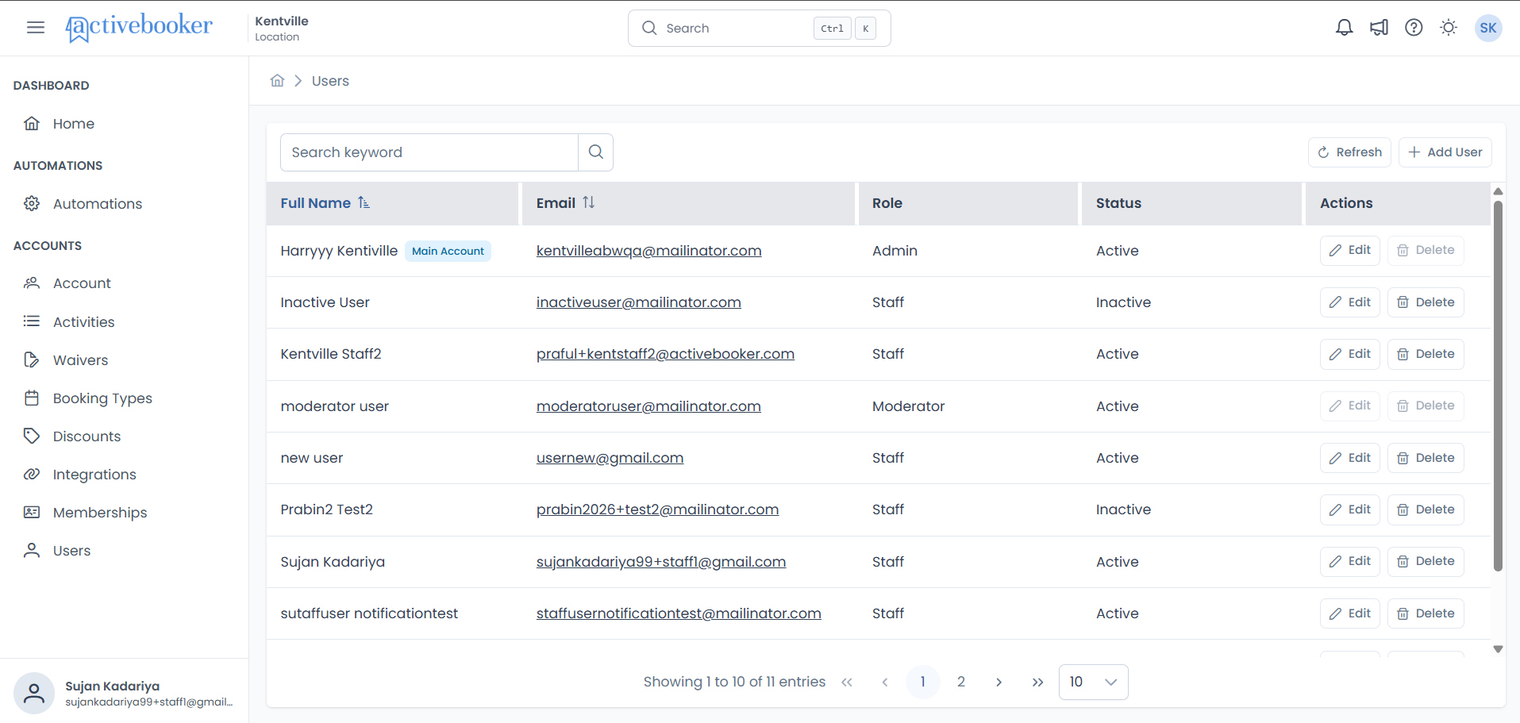Go to page 2
The height and width of the screenshot is (723, 1520).
[x=961, y=683]
